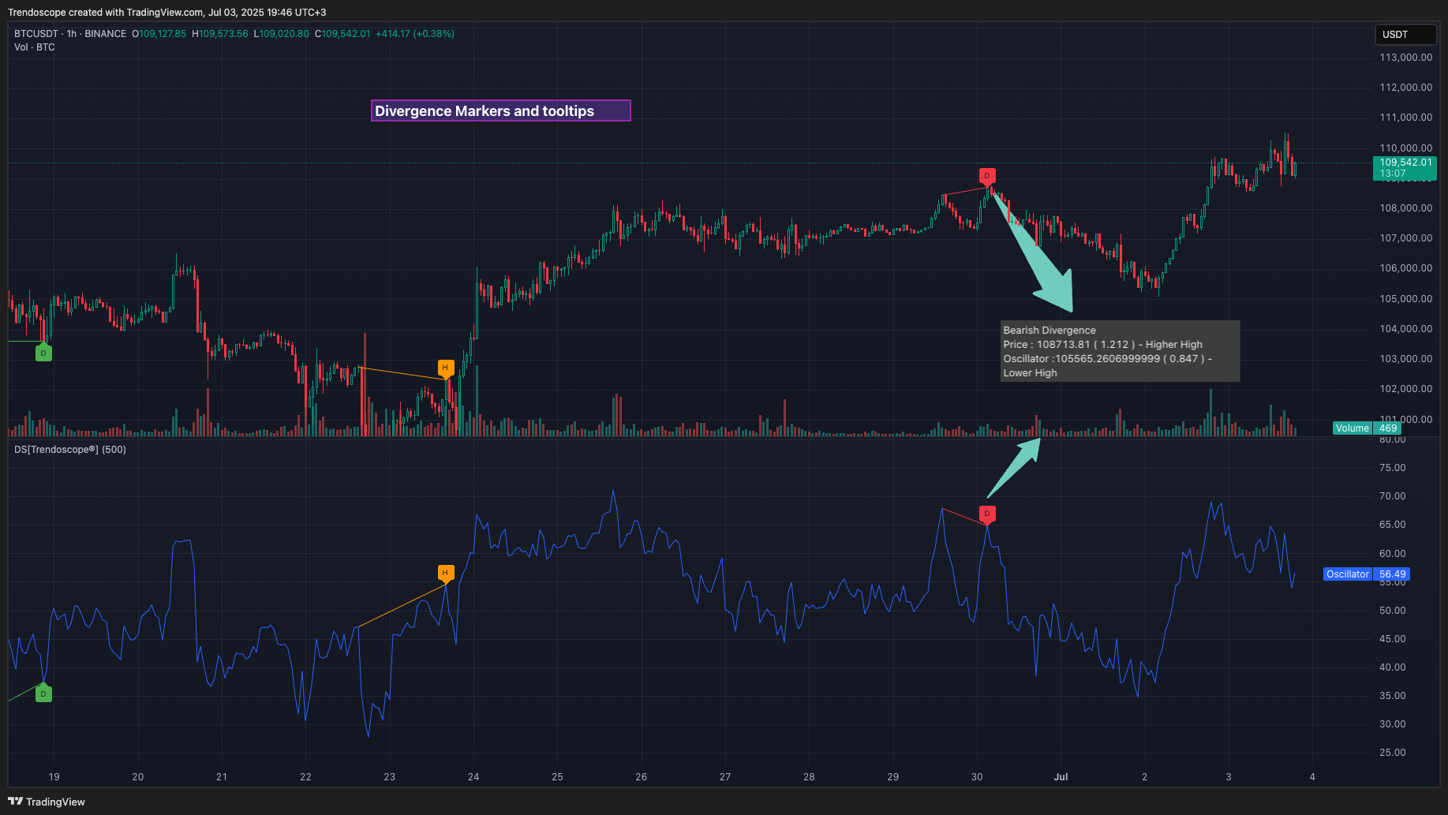This screenshot has height=815, width=1448.
Task: Click date 30 on the time axis
Action: pos(977,777)
